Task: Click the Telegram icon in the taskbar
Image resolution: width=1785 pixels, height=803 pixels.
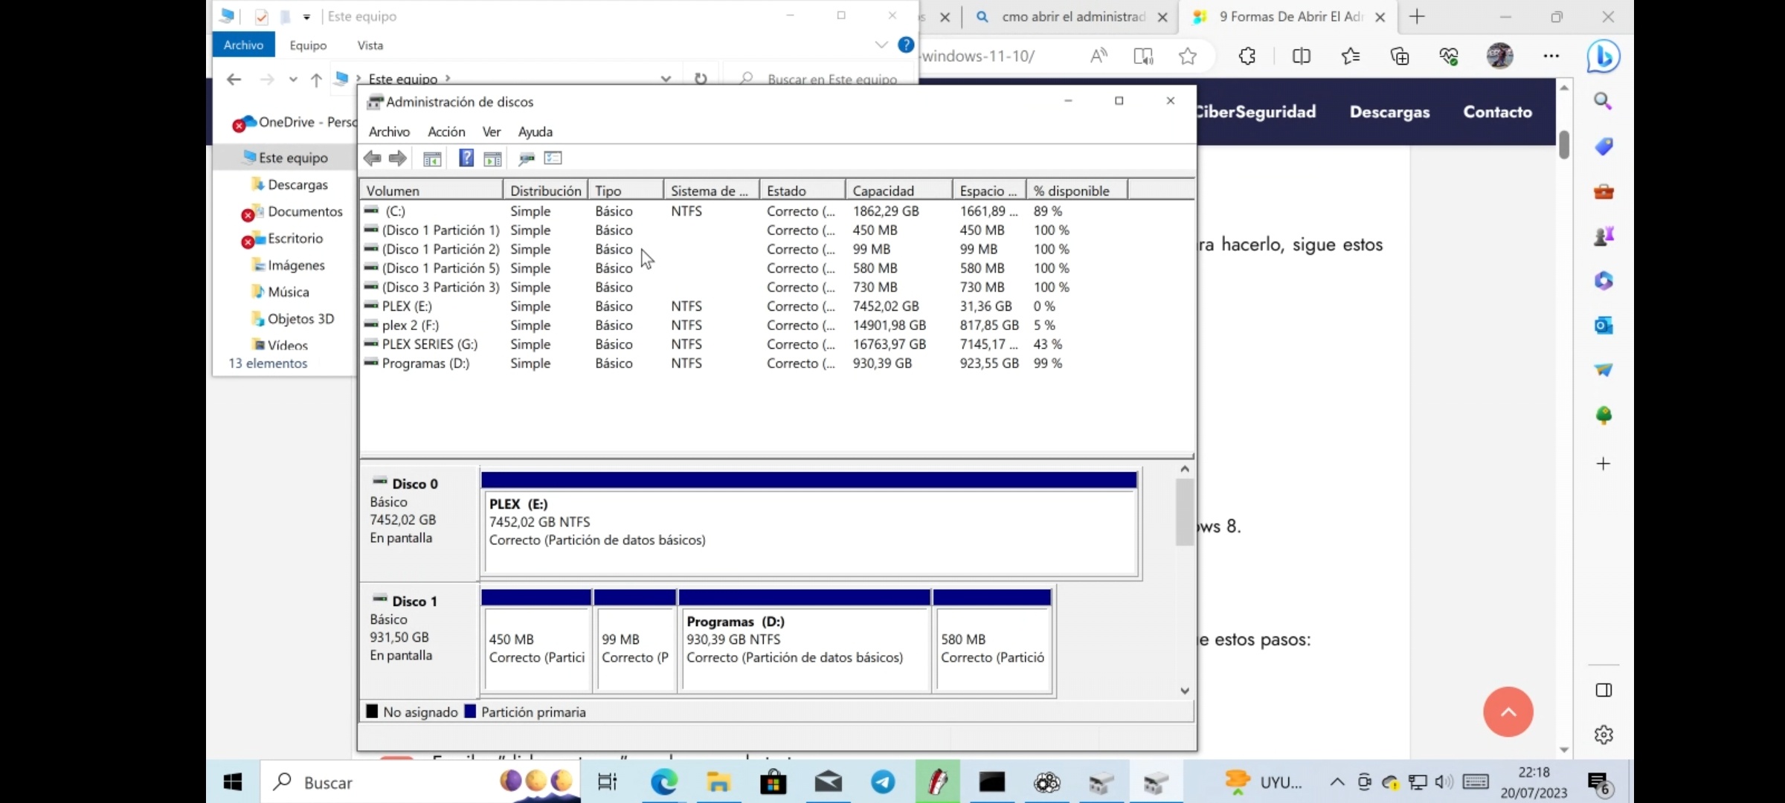Action: click(883, 782)
